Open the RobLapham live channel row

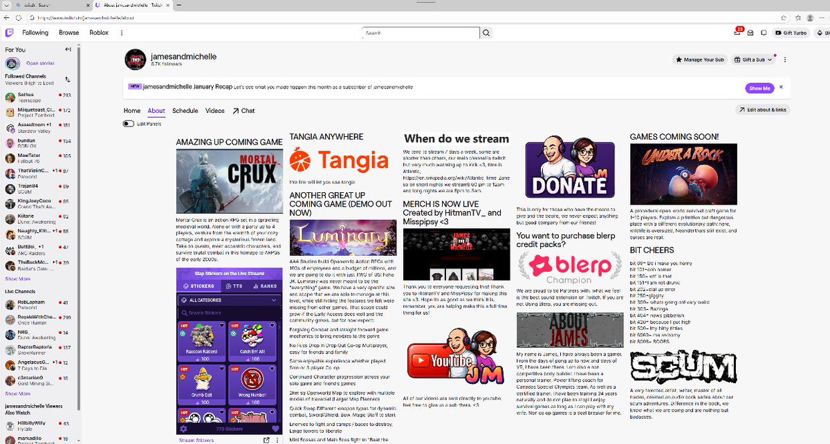39,305
